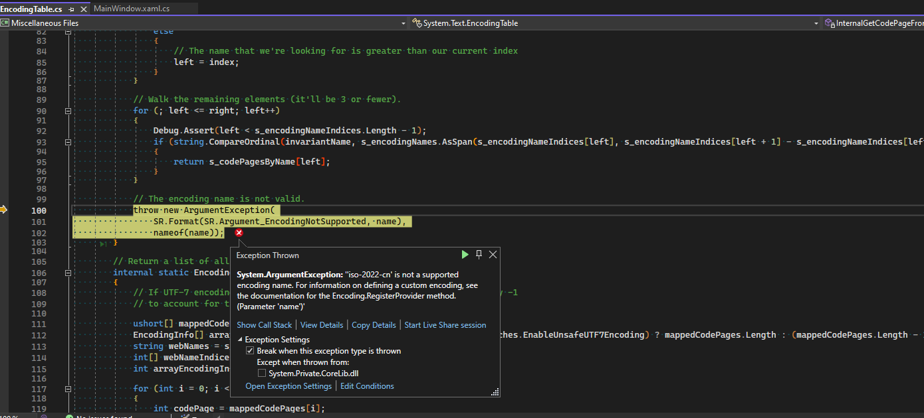The width and height of the screenshot is (924, 418).
Task: Click the 'ushort[] mappedCode' declaration on line 111
Action: pos(181,324)
